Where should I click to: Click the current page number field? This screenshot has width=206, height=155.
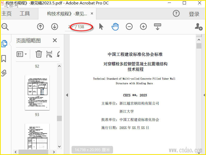pyautogui.click(x=69, y=27)
